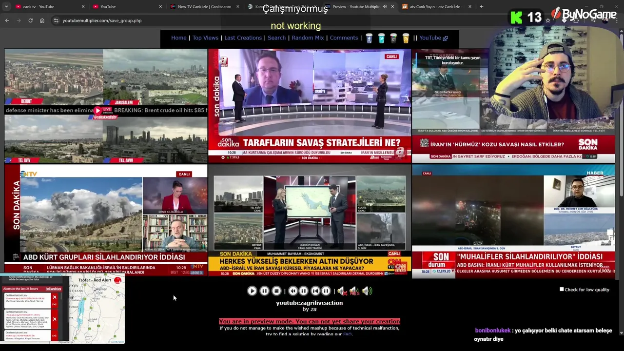Go to Last Creations page
Viewport: 624px width, 351px height.
(243, 38)
